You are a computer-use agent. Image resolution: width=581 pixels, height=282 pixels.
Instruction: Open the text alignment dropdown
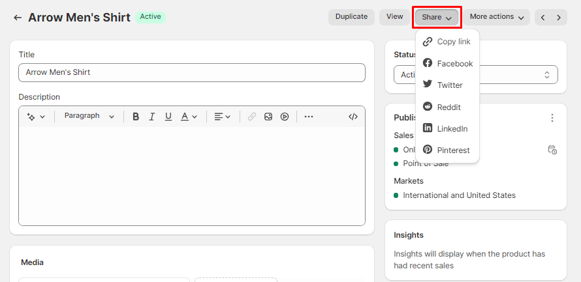click(x=223, y=117)
